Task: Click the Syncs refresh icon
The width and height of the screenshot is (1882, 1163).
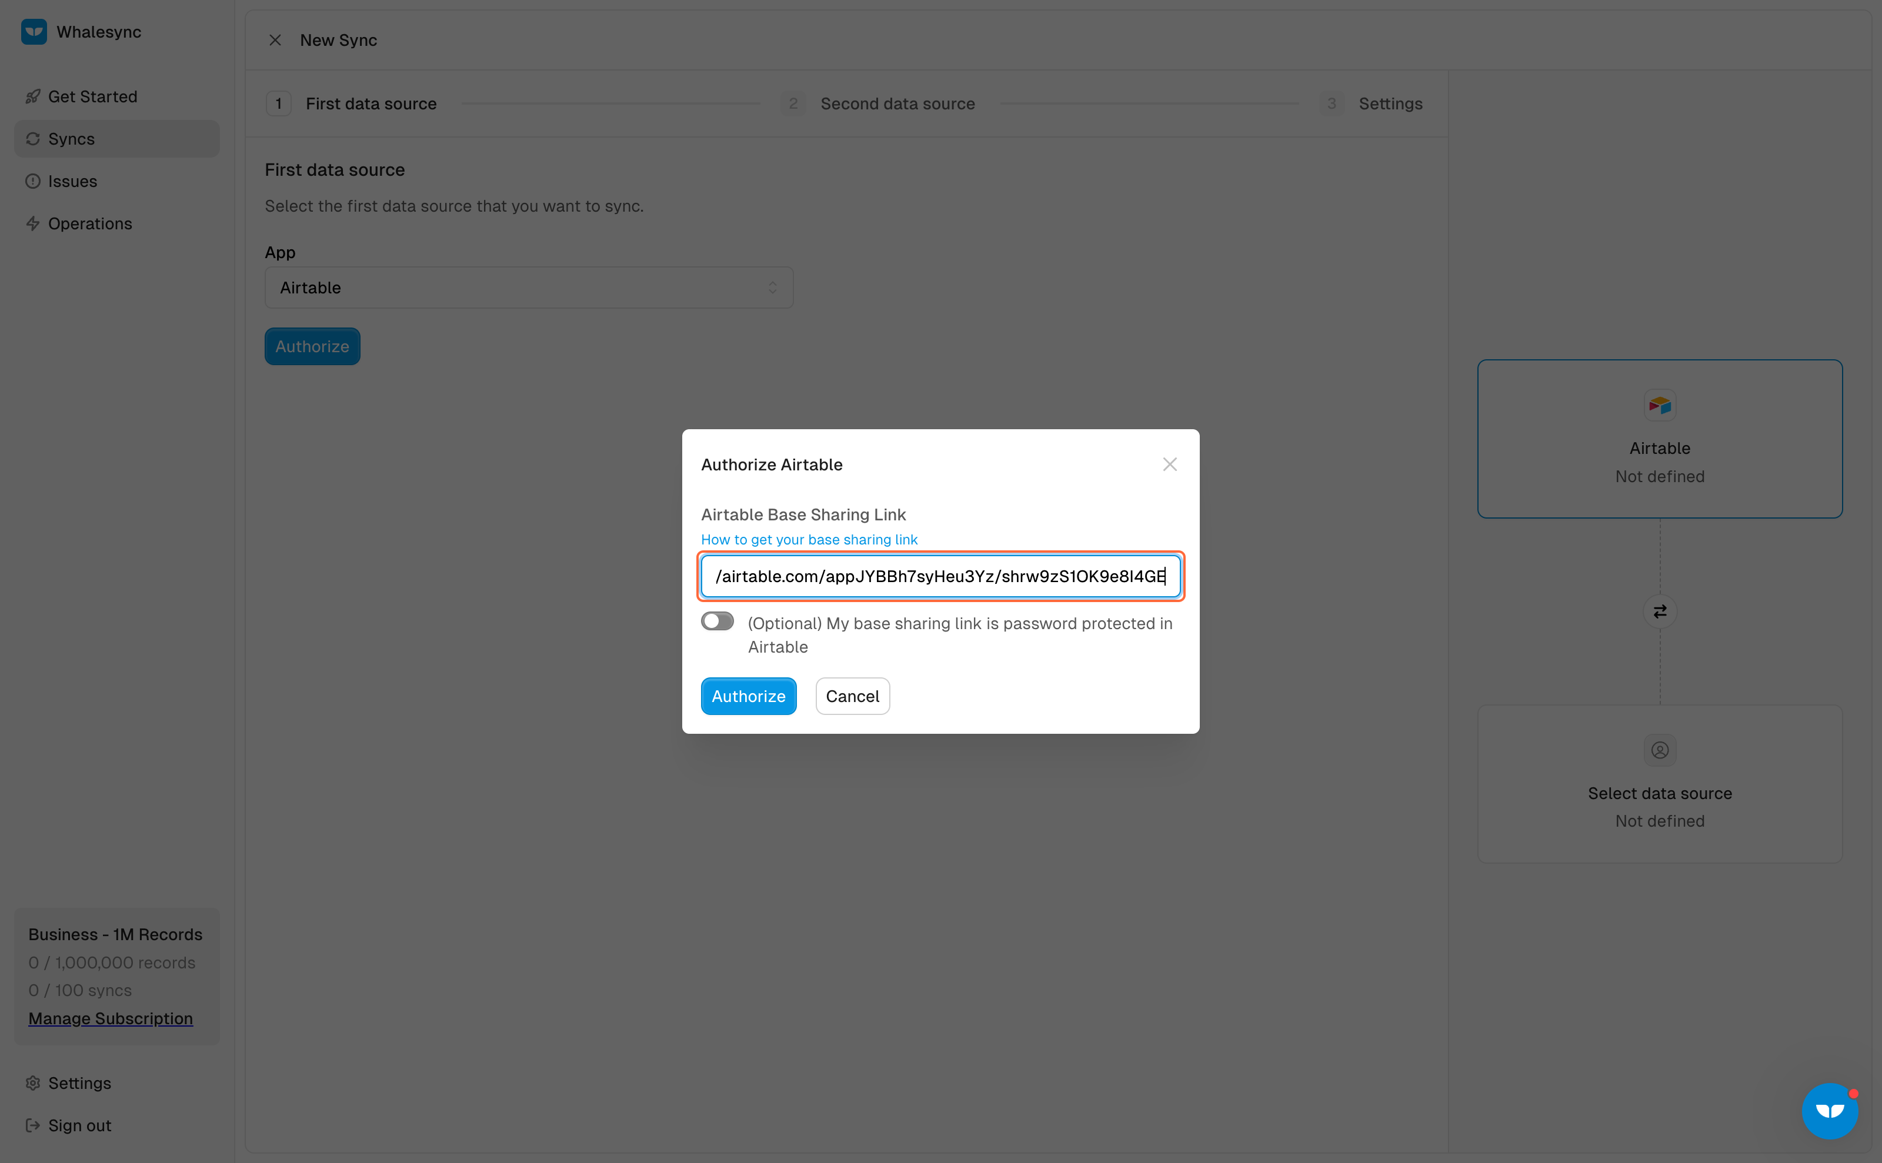Action: pos(32,138)
